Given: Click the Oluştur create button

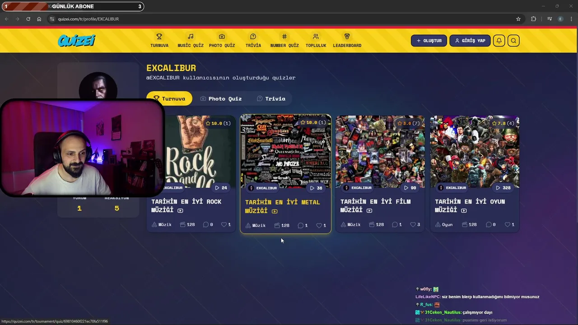Looking at the screenshot, I should click(x=429, y=41).
